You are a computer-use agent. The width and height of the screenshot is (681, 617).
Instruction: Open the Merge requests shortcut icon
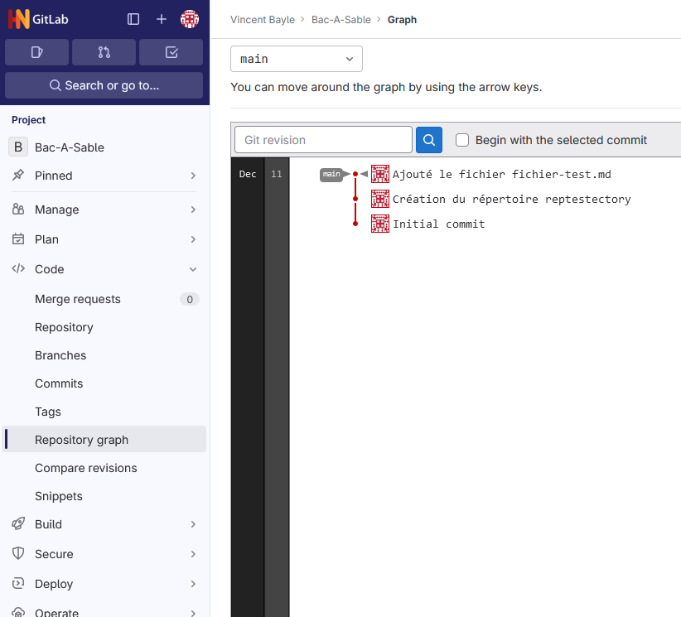pos(104,52)
